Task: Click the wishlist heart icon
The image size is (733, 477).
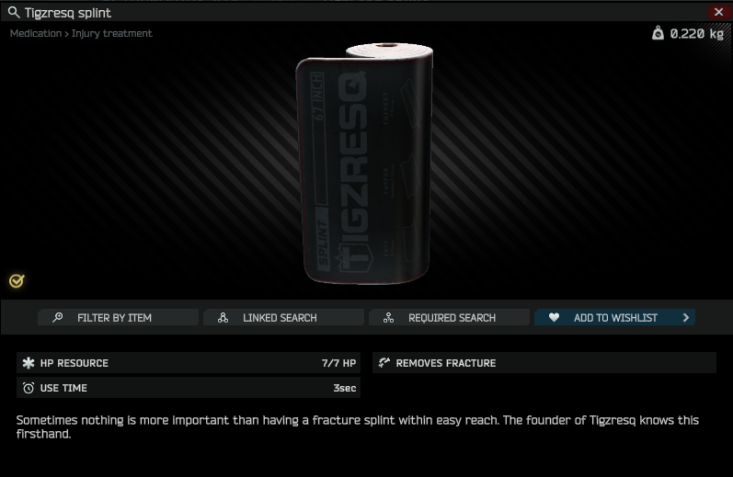Action: tap(554, 318)
